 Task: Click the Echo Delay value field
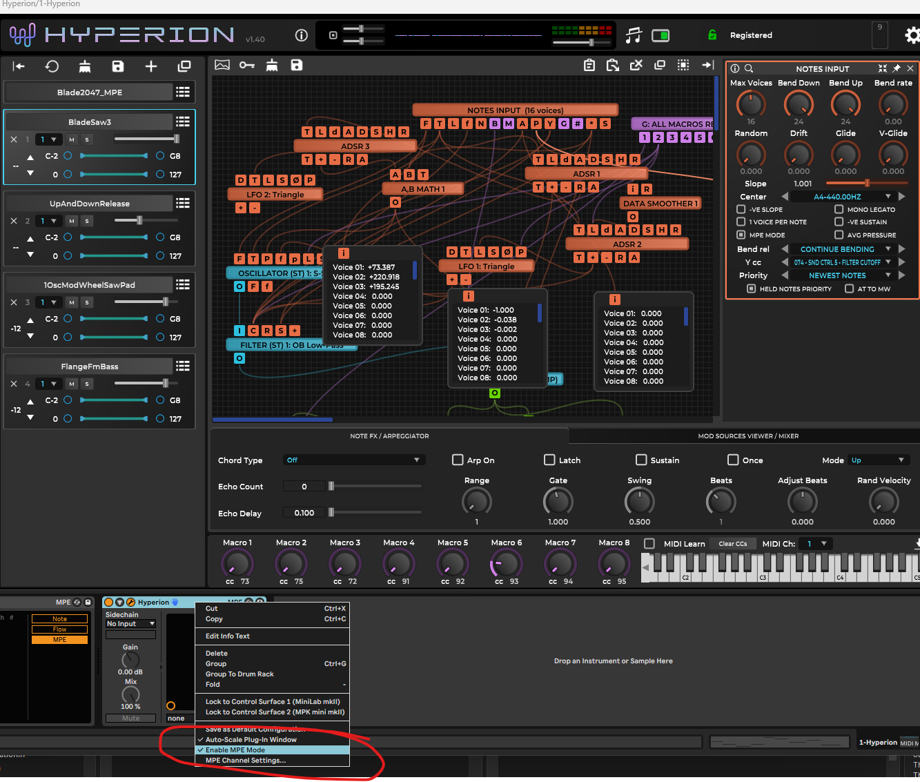point(304,513)
